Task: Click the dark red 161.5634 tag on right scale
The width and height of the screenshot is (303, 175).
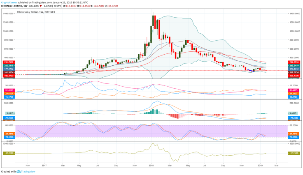Action: 294,72
